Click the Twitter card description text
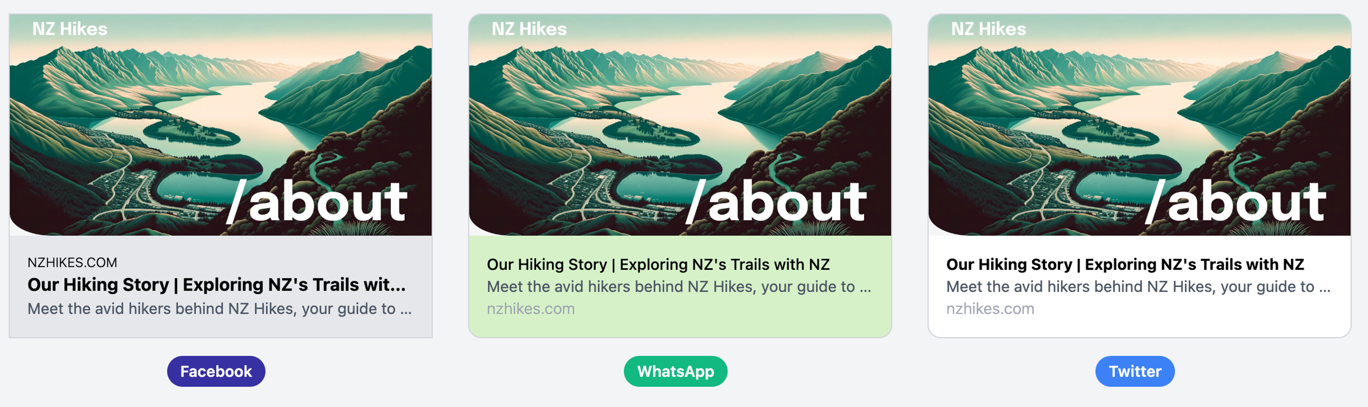This screenshot has height=407, width=1368. click(x=1138, y=286)
